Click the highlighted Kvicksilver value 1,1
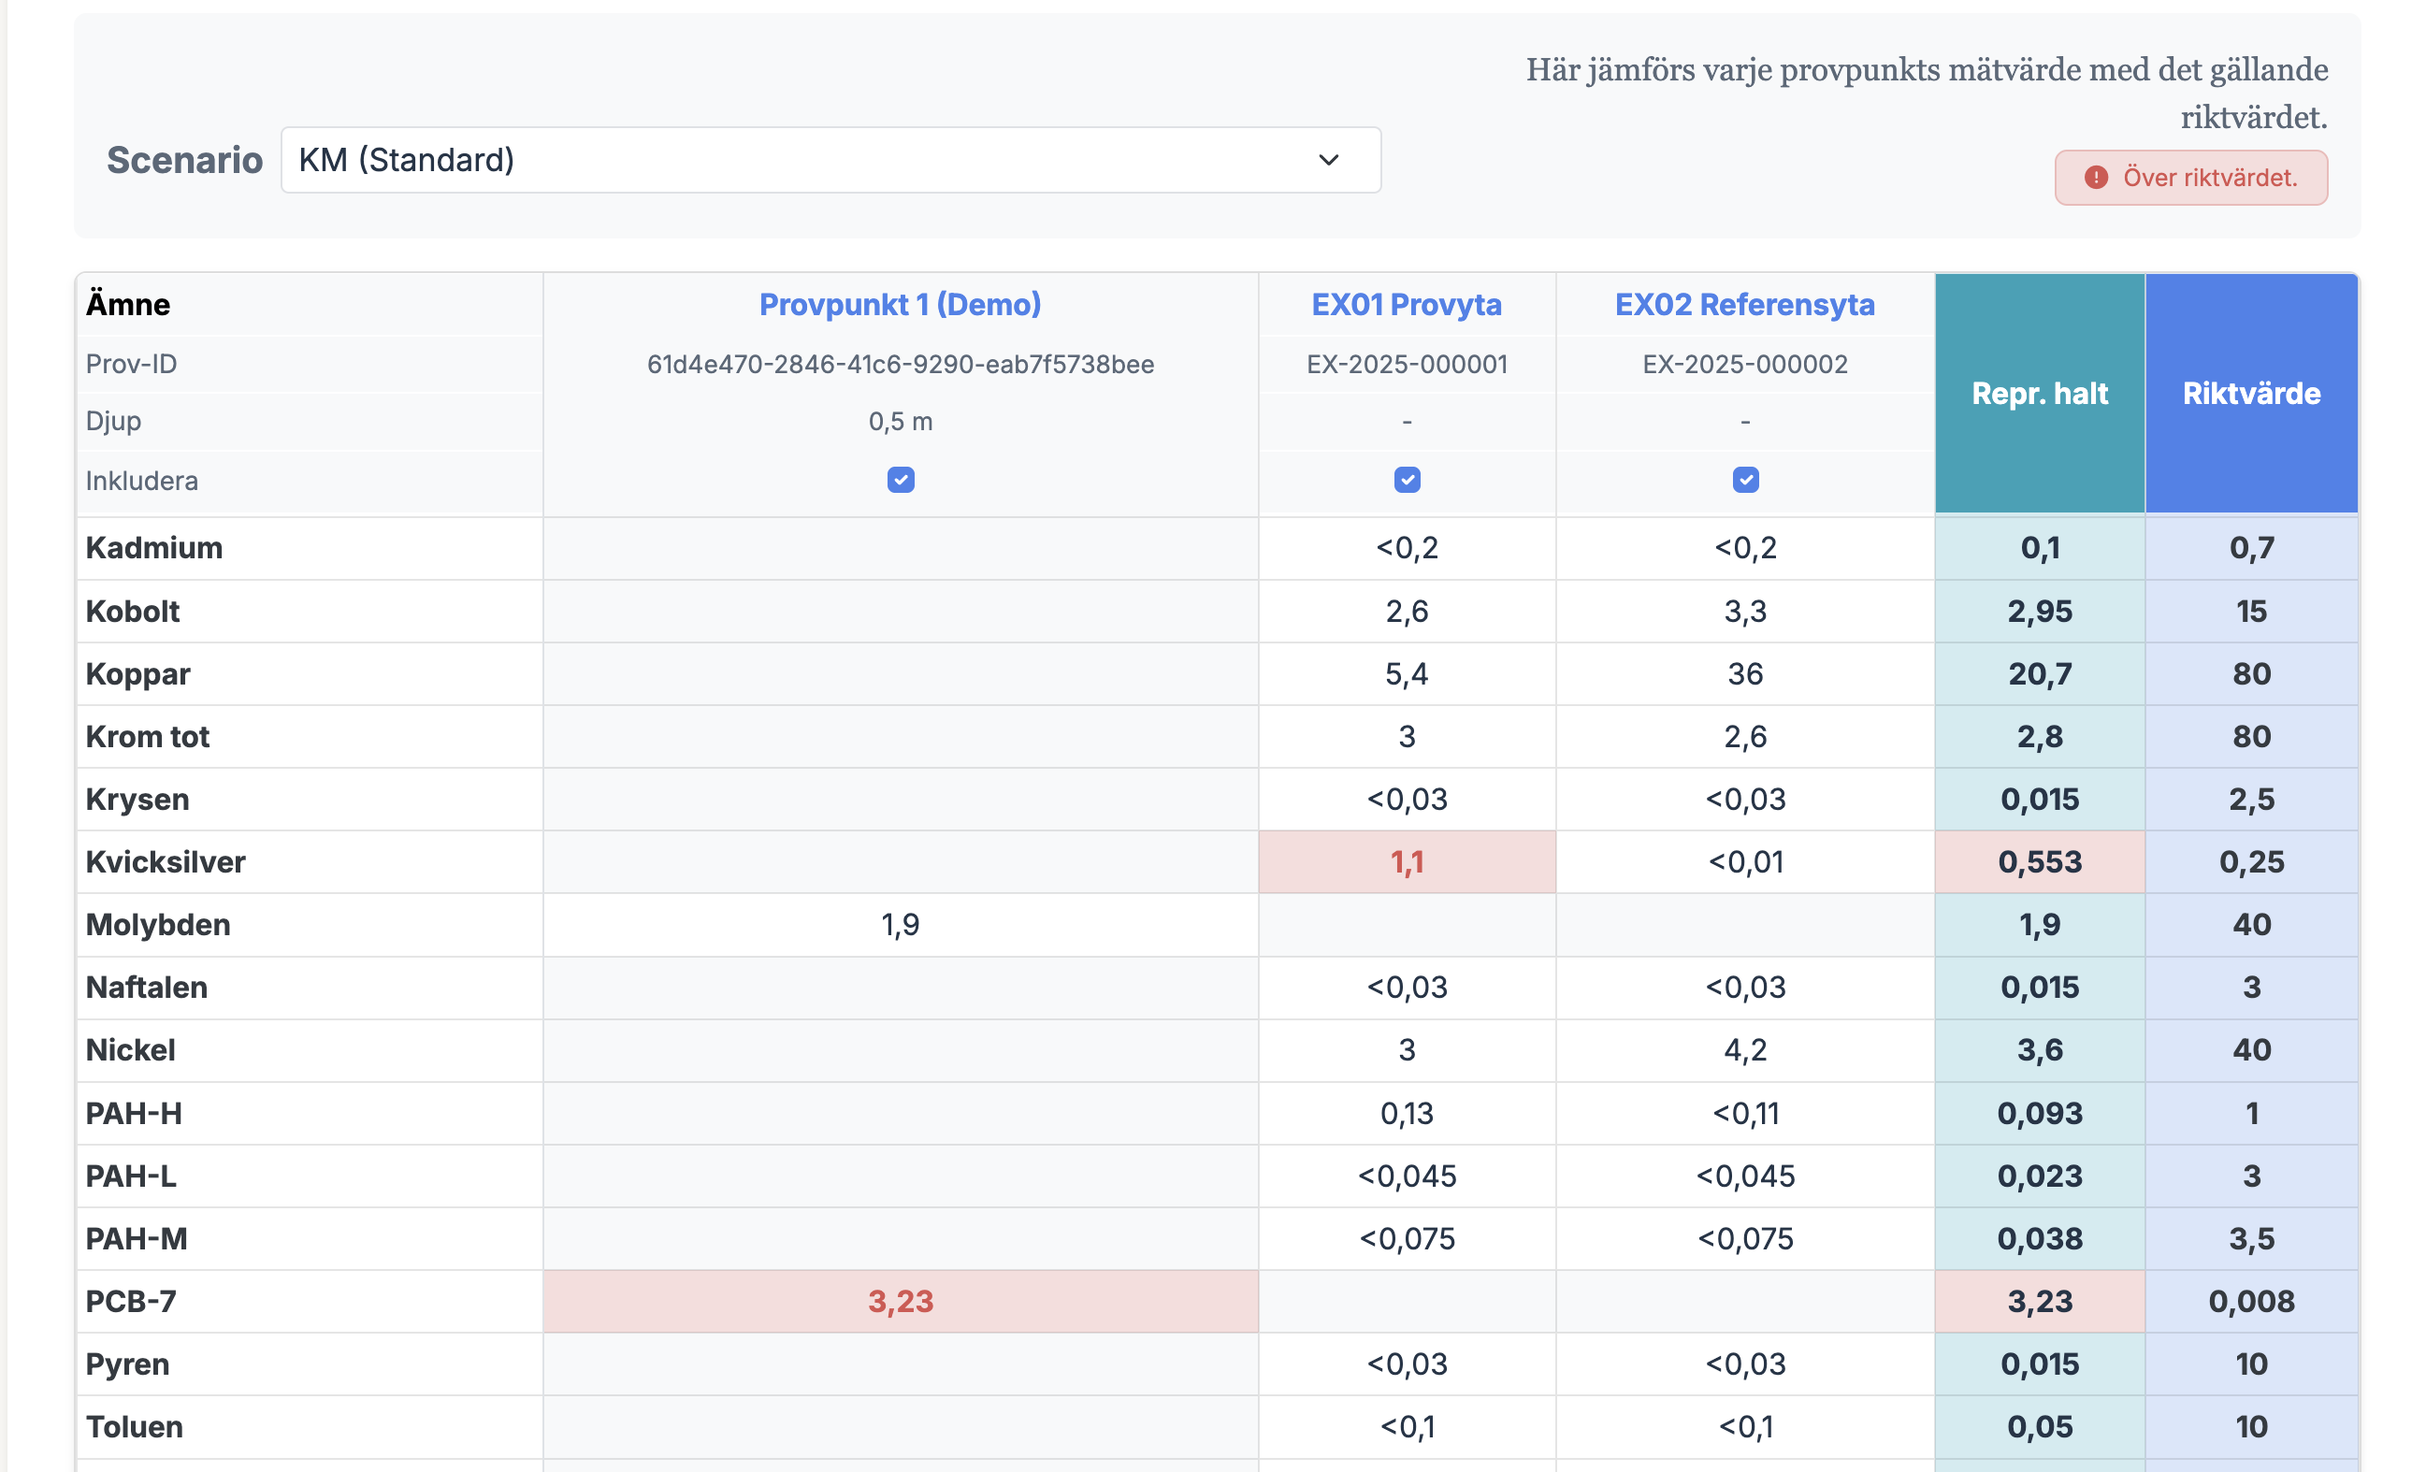Viewport: 2426px width, 1472px height. 1406,862
